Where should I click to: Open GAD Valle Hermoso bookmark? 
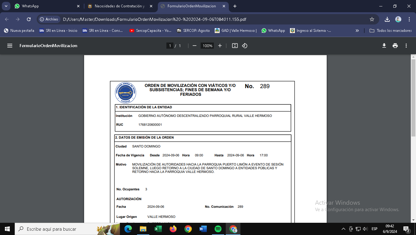[x=236, y=31]
